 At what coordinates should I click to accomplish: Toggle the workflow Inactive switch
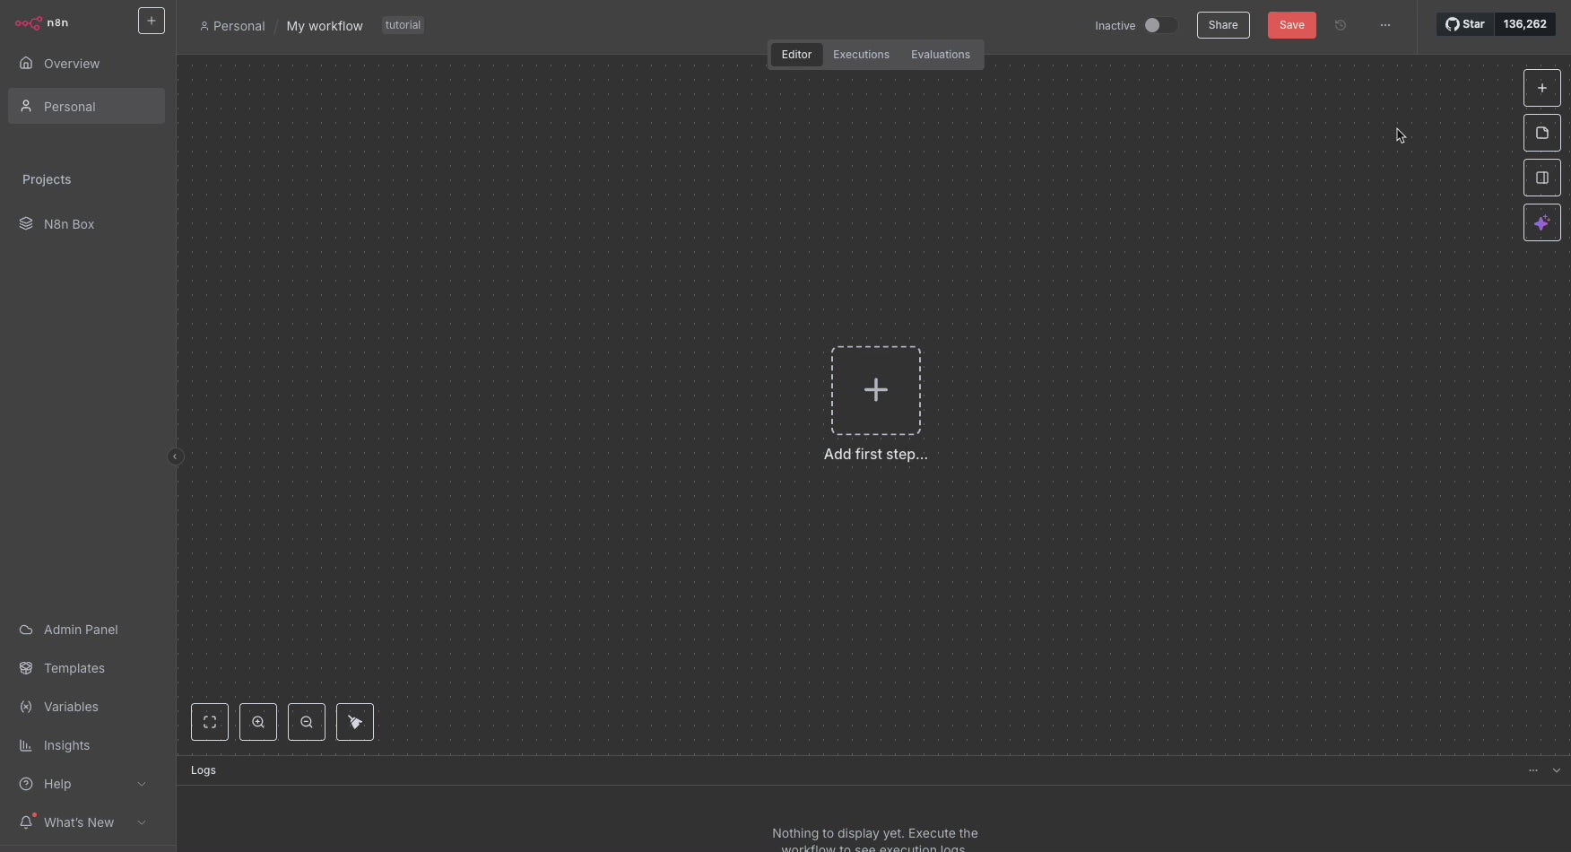click(x=1159, y=25)
